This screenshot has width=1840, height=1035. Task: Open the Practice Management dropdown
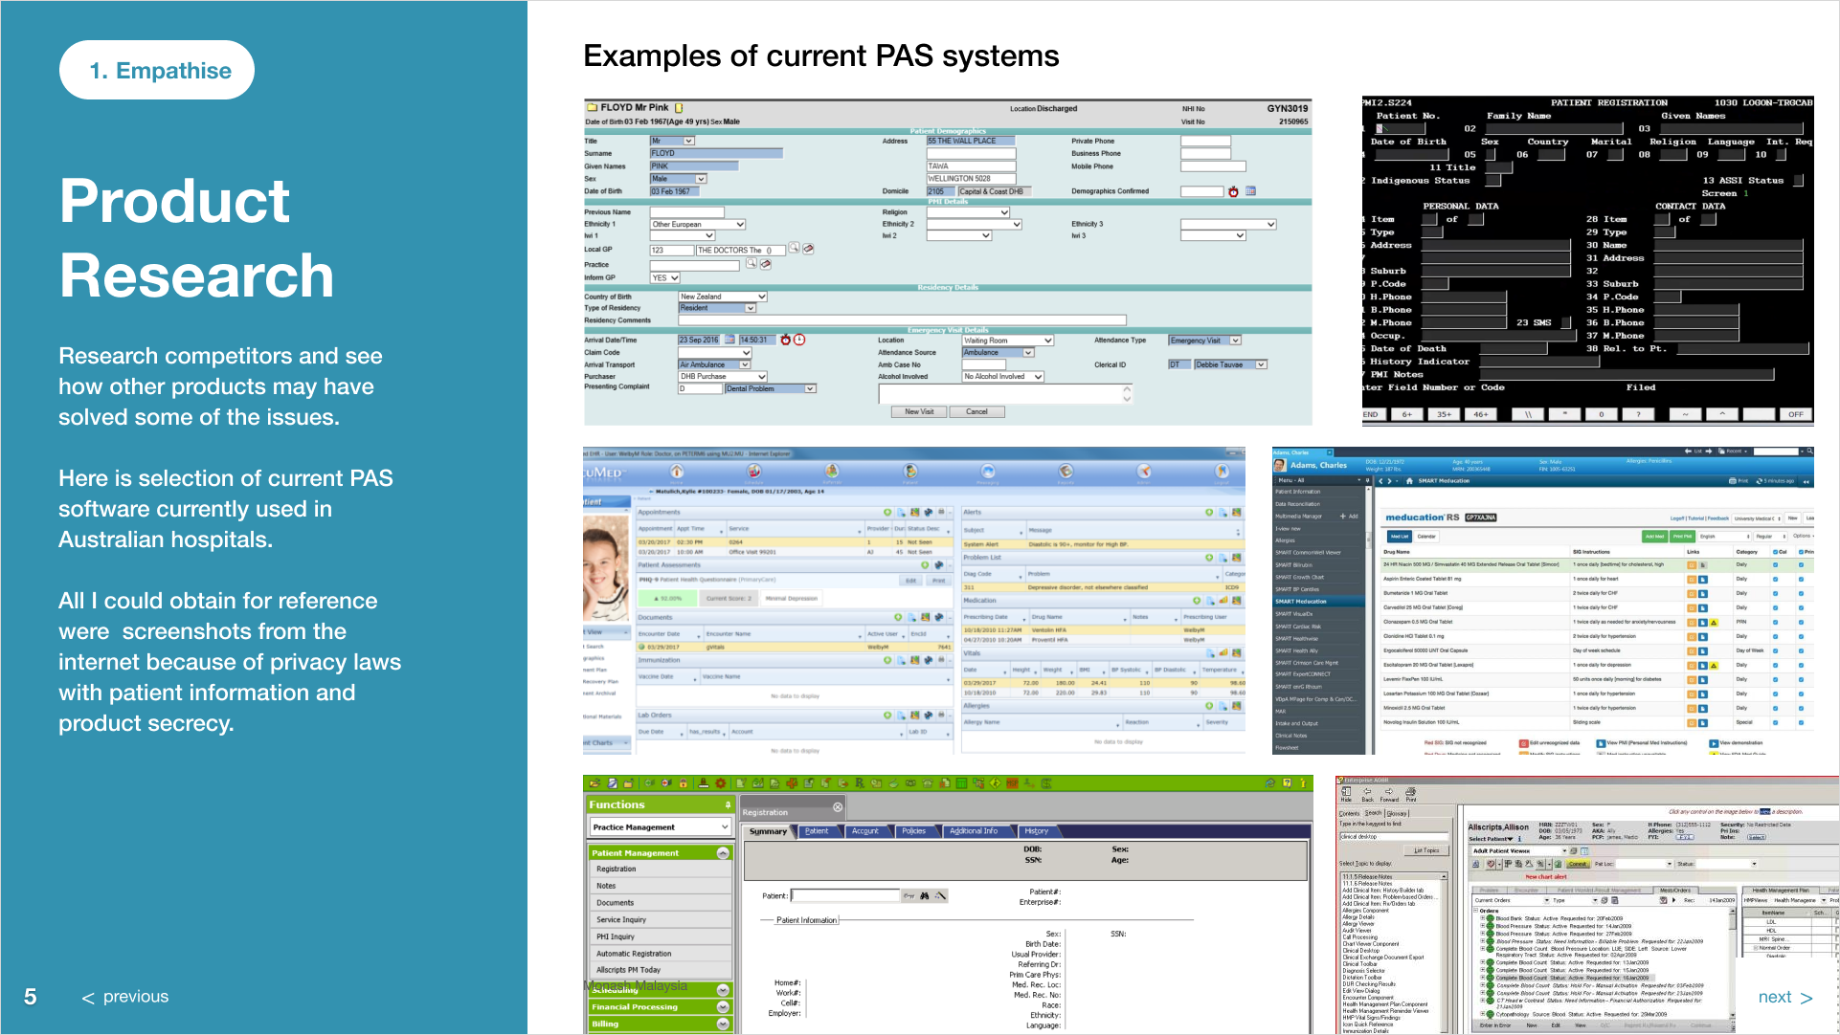pyautogui.click(x=724, y=827)
